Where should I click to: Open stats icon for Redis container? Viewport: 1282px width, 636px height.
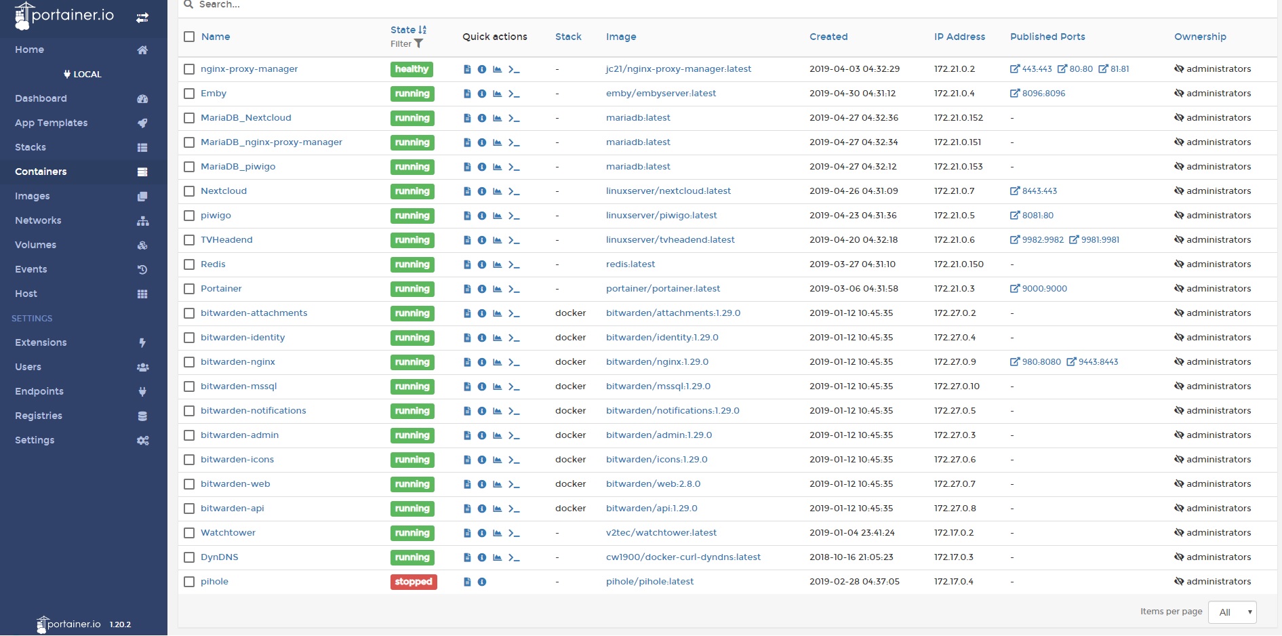(x=497, y=264)
